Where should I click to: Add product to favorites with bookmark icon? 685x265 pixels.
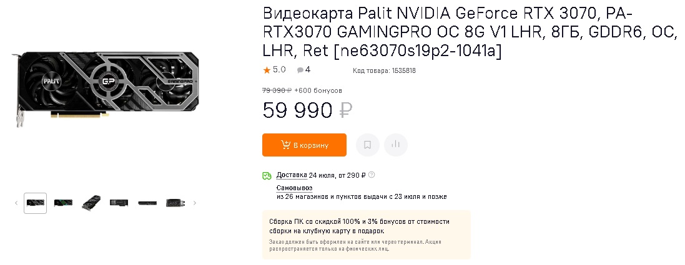[368, 145]
